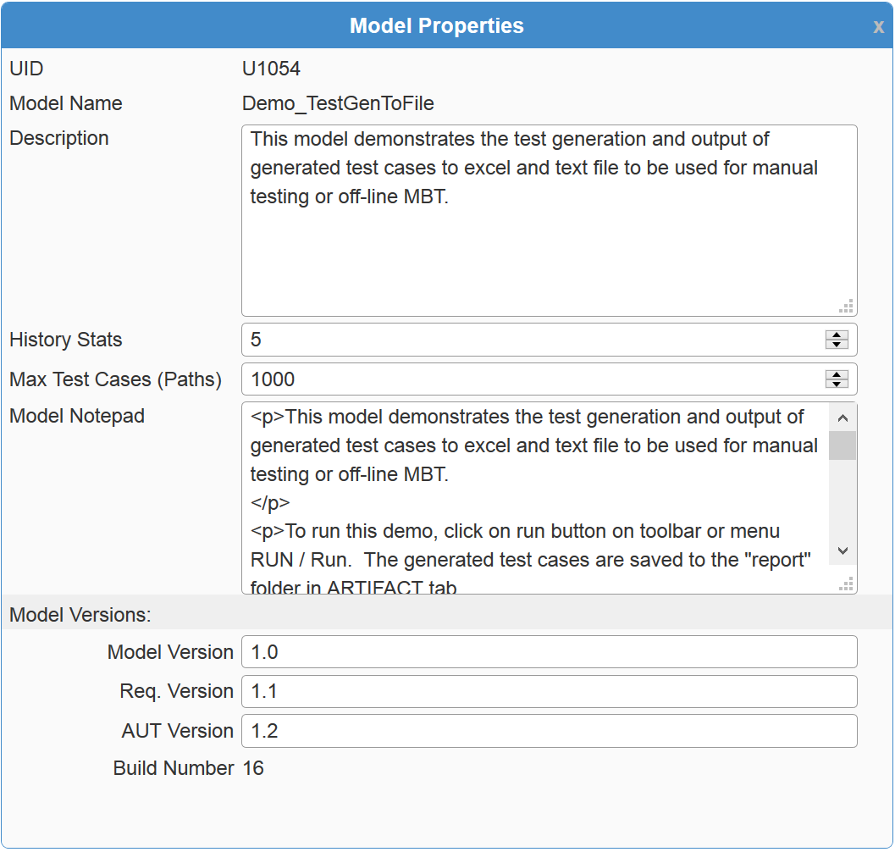Select the Req. Version input field

coord(549,692)
